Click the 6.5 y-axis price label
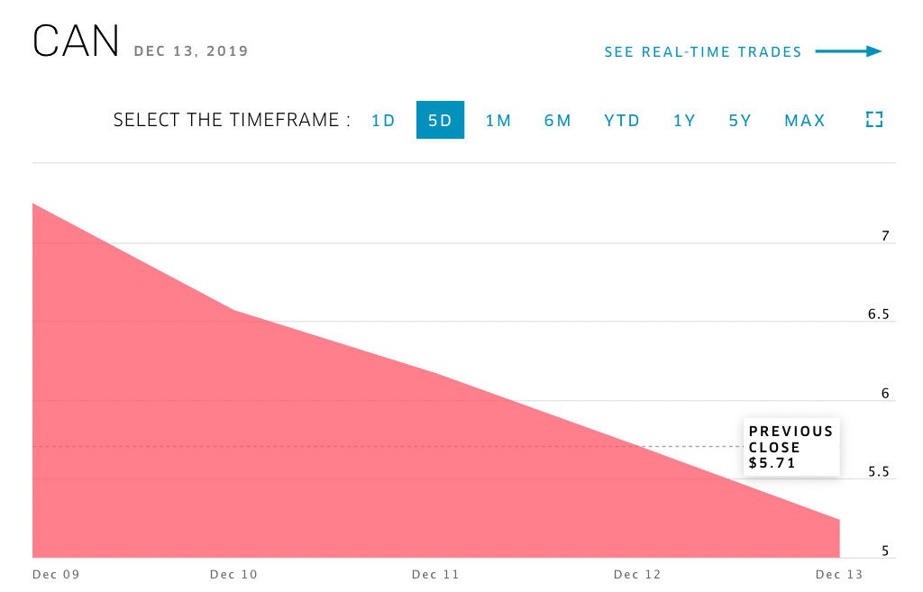 [878, 315]
